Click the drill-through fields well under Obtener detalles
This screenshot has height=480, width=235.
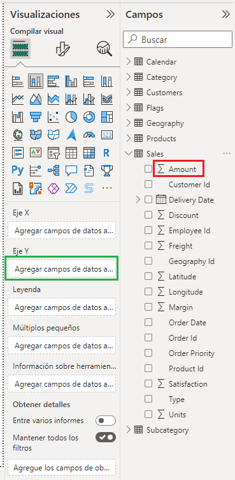(x=62, y=467)
